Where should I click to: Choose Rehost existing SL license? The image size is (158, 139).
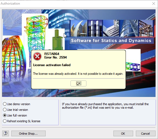[x=22, y=121]
